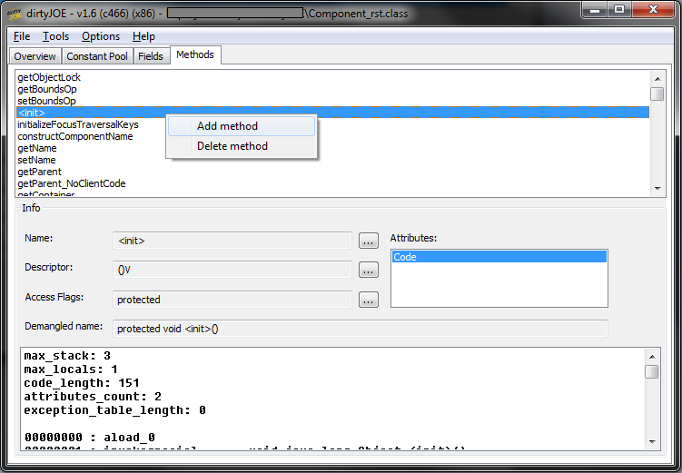
Task: Open the Access Flags ellipsis button
Action: pyautogui.click(x=369, y=300)
